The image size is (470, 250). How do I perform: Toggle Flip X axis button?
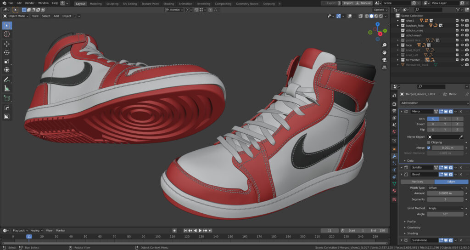coord(433,130)
